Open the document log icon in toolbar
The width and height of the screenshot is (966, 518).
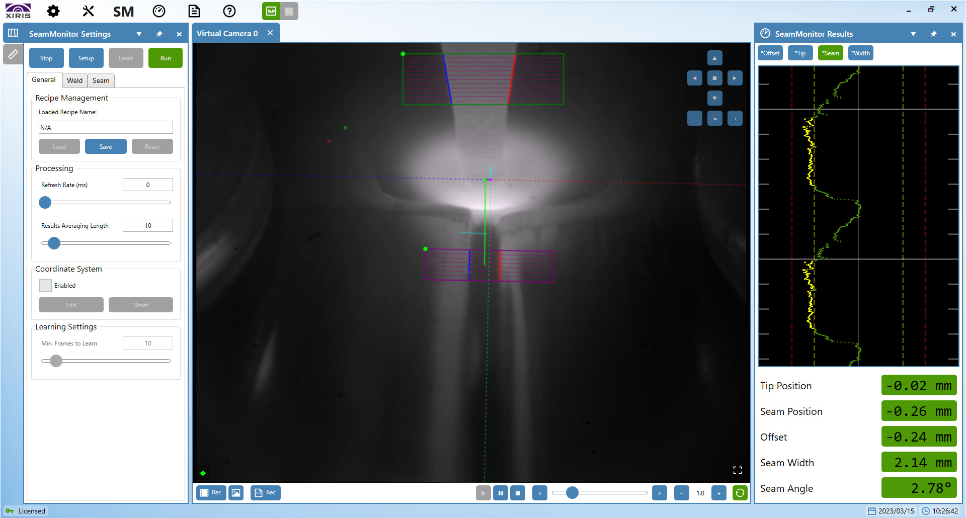[194, 11]
